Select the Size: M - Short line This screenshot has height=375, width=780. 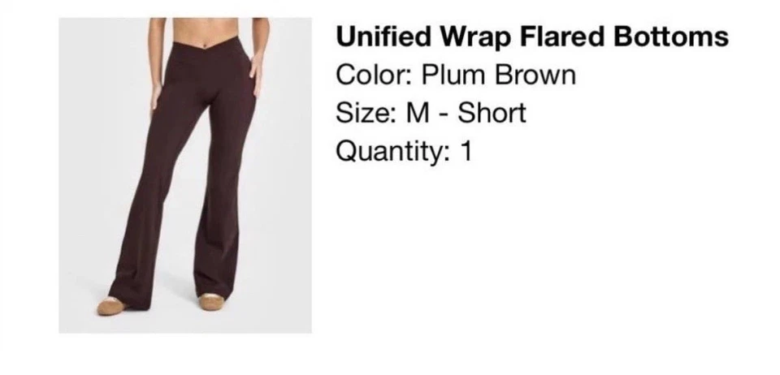pyautogui.click(x=431, y=113)
